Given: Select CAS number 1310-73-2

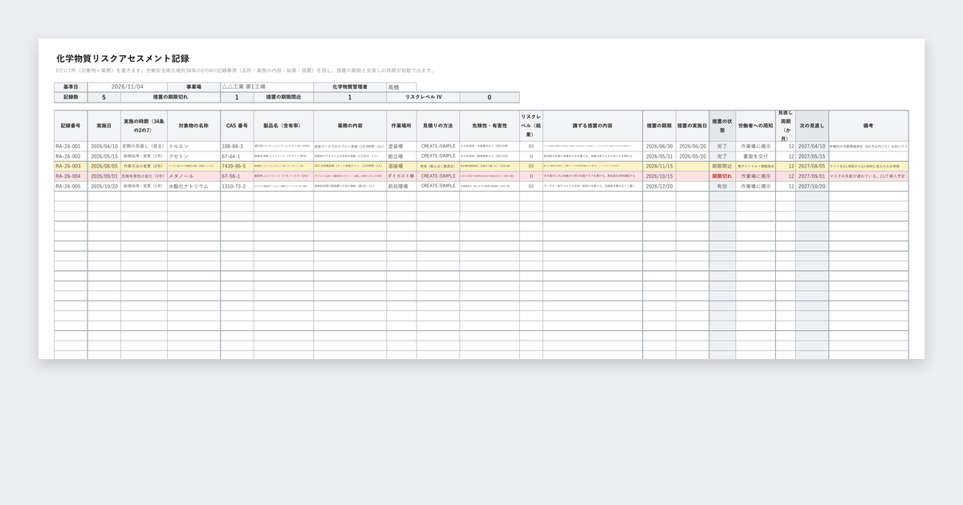Looking at the screenshot, I should tap(237, 186).
